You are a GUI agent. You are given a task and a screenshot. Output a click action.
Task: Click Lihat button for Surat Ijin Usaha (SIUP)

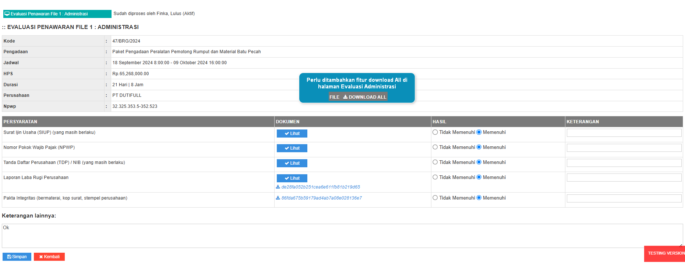(x=292, y=134)
